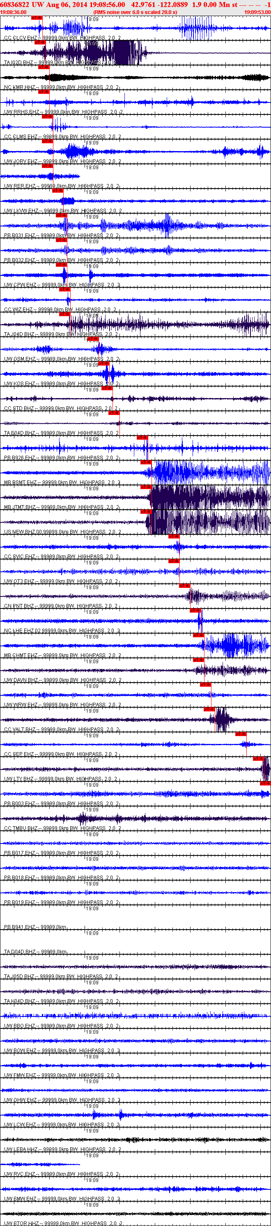This screenshot has height=1226, width=271.
Task: Click the RMS noise scaling note
Action: tap(135, 12)
